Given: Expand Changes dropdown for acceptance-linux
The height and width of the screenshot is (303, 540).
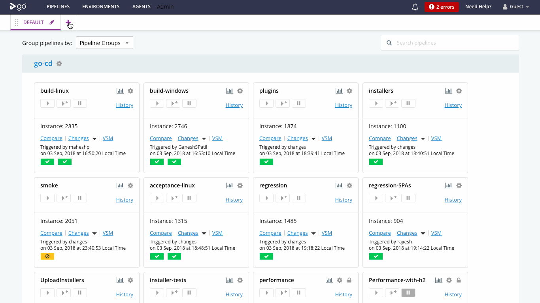Looking at the screenshot, I should [x=204, y=234].
